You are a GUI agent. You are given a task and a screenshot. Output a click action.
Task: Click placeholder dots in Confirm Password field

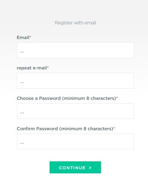coord(22,143)
